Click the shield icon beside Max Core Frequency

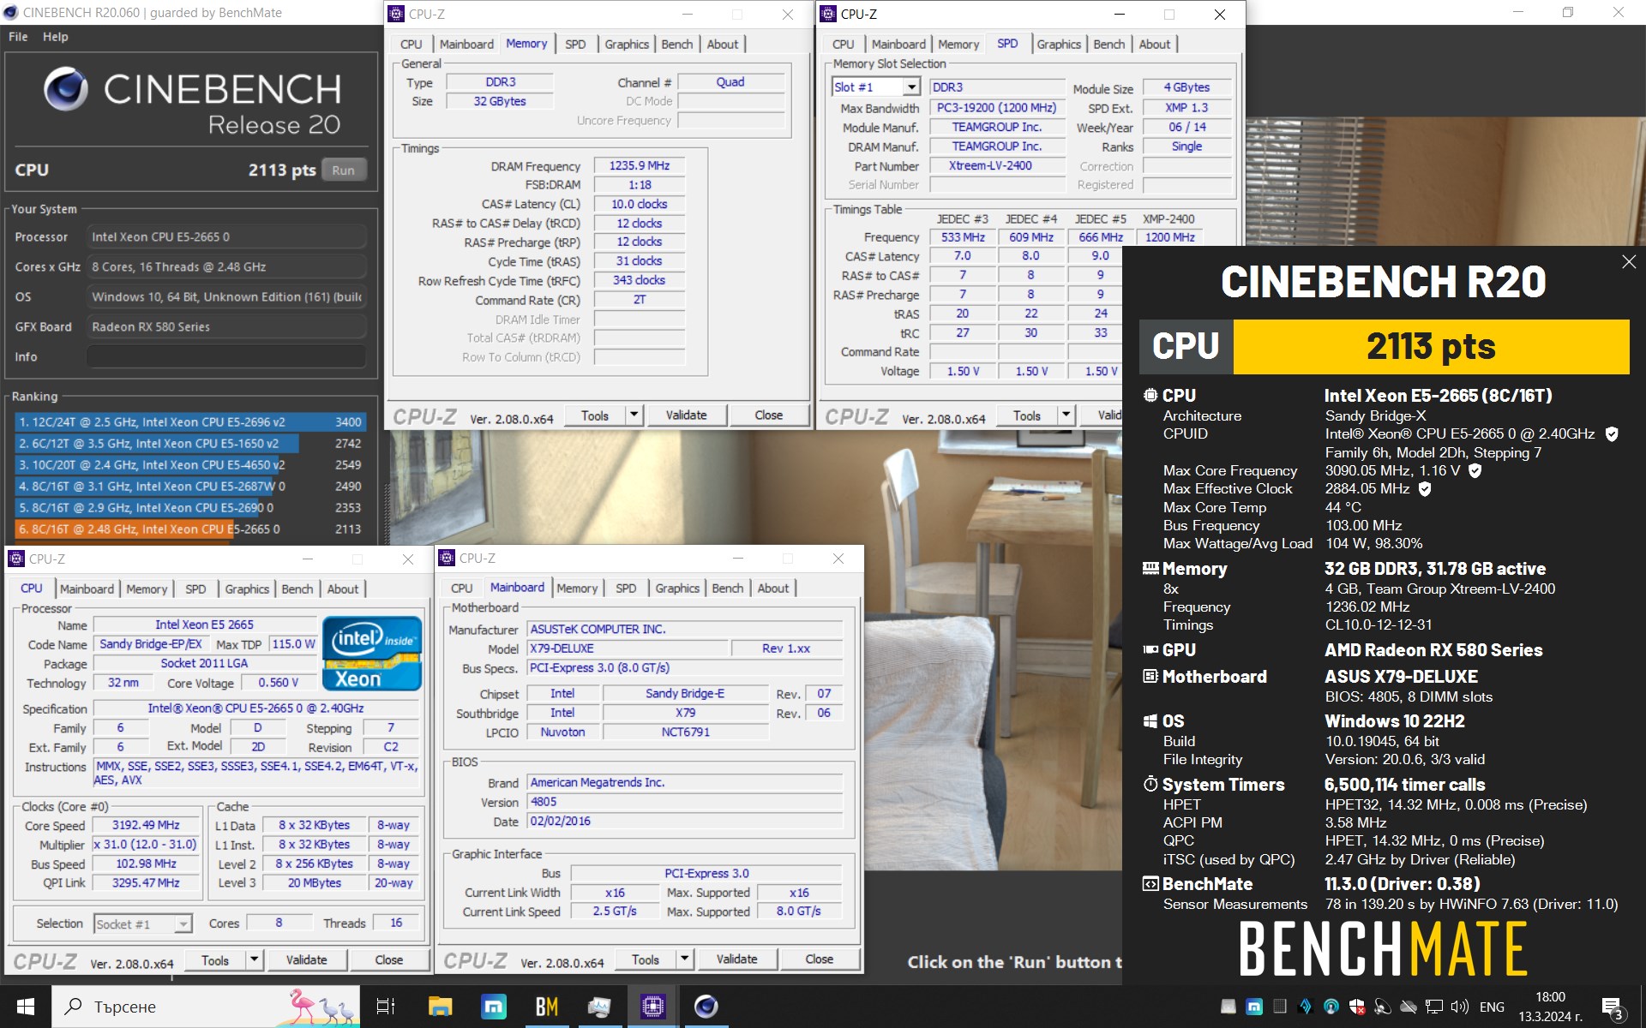(1475, 470)
